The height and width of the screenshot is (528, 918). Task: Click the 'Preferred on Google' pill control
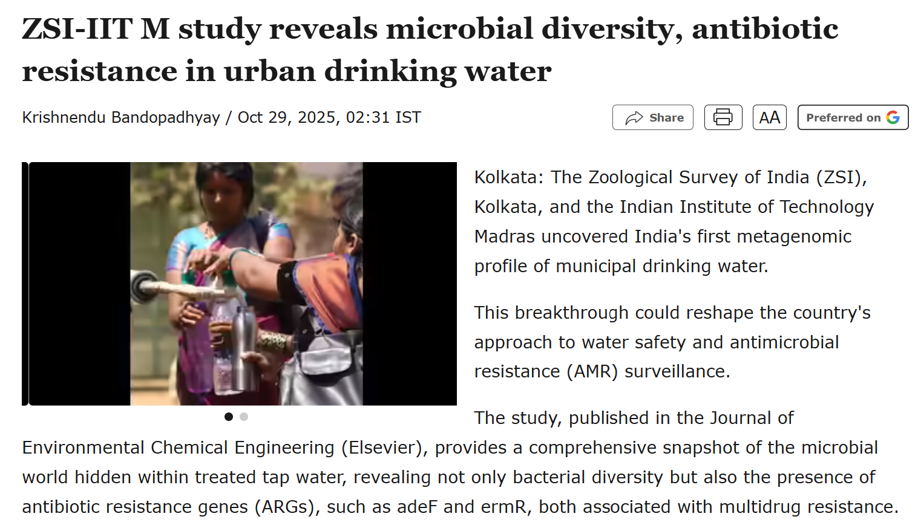853,117
